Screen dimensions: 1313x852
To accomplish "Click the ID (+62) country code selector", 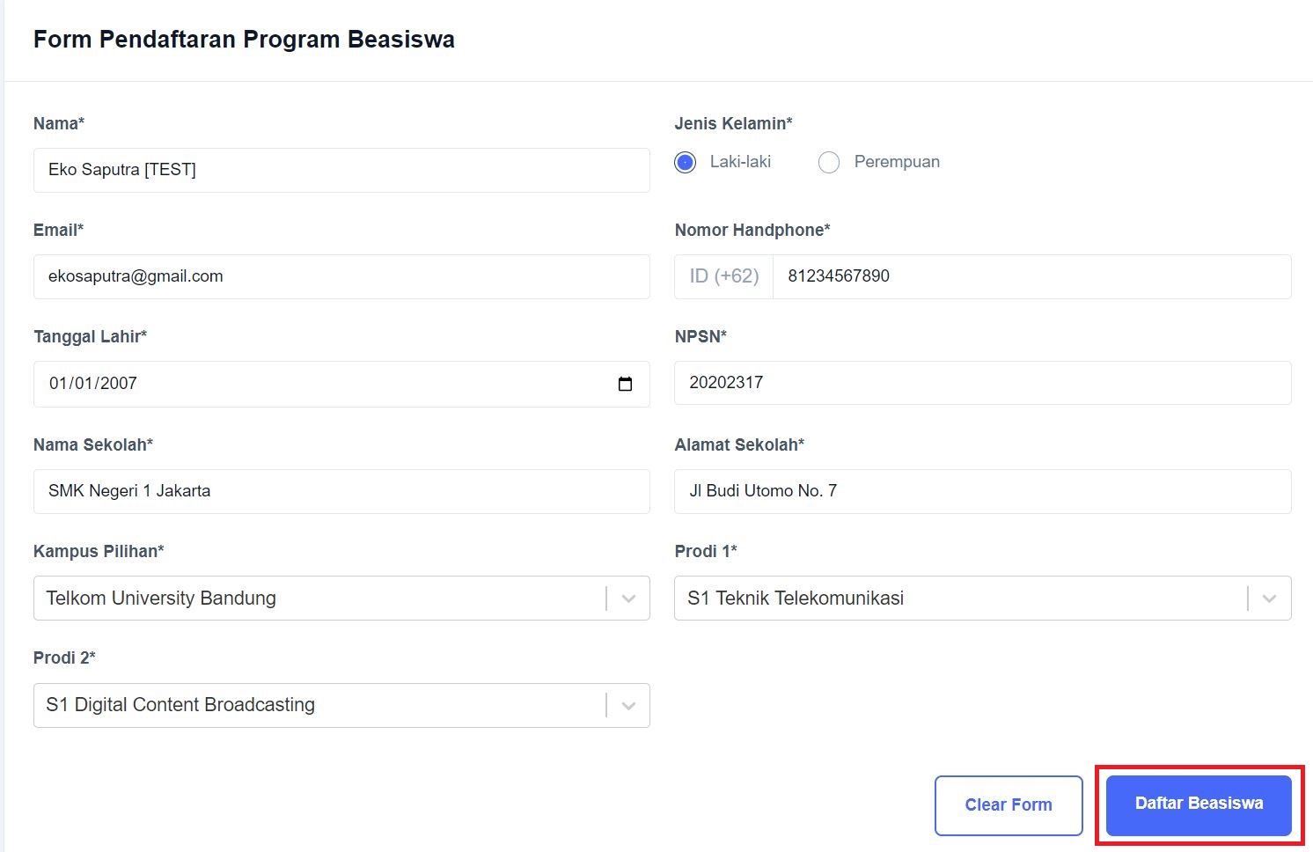I will pos(723,276).
